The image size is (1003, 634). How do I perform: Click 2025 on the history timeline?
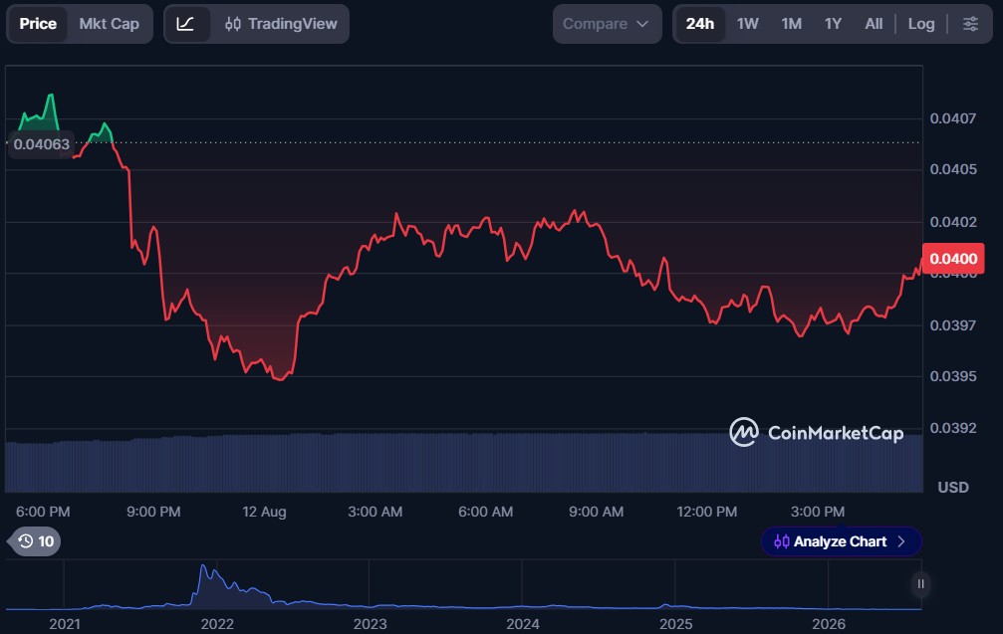(675, 624)
